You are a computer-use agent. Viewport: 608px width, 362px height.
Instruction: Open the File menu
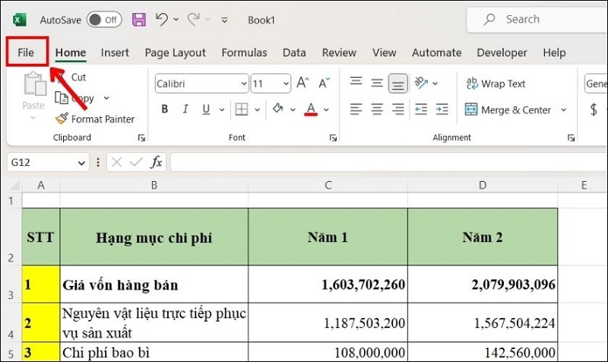click(x=26, y=52)
